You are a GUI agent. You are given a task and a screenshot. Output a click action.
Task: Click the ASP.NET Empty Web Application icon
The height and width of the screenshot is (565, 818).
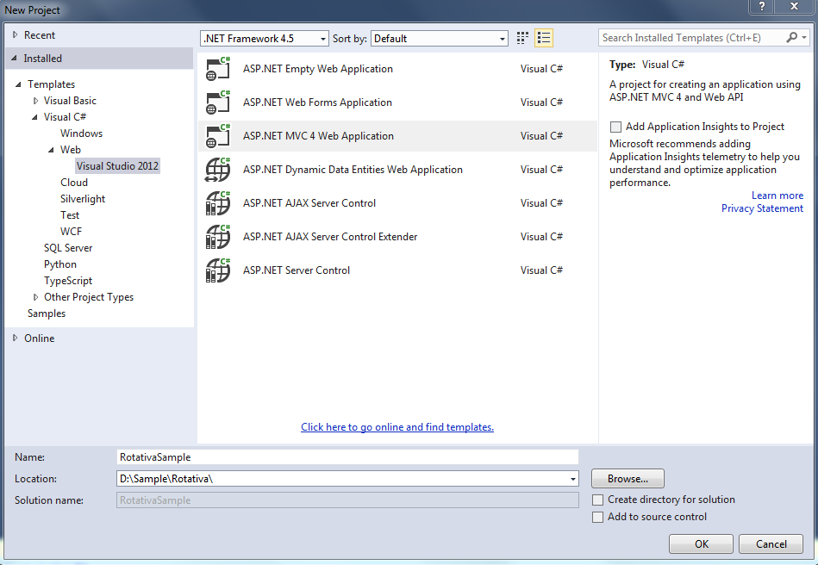pos(218,69)
